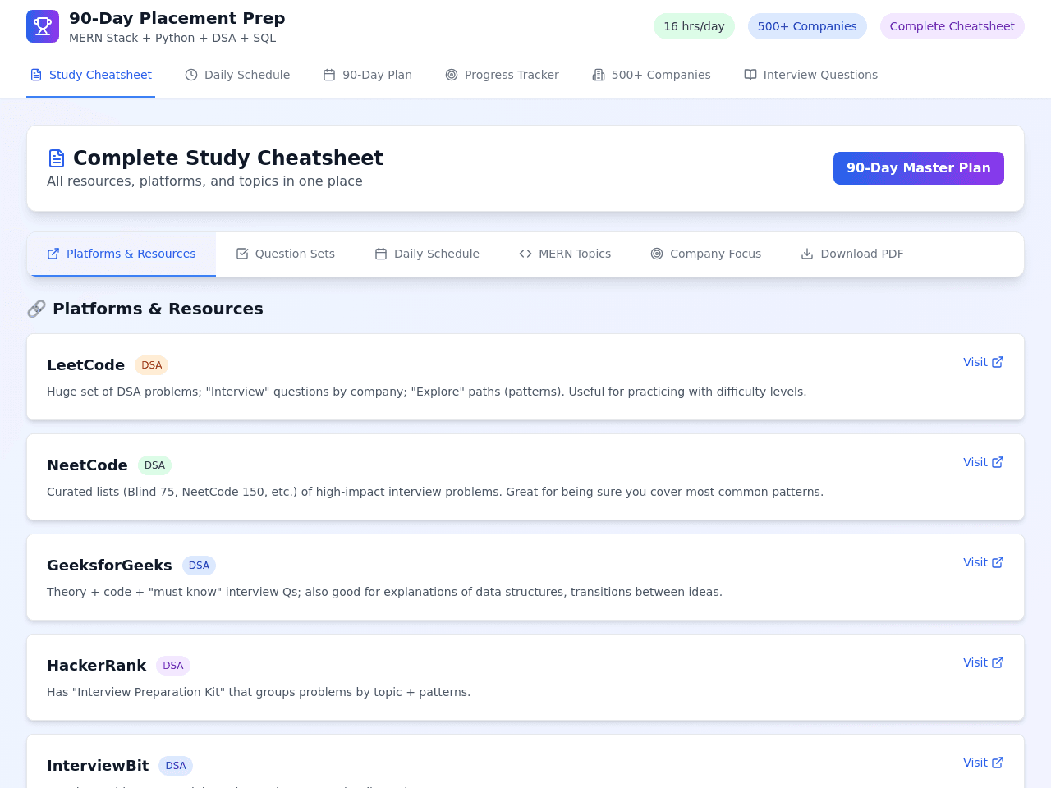
Task: Click the NeetCode description about Blind 75
Action: tap(435, 492)
